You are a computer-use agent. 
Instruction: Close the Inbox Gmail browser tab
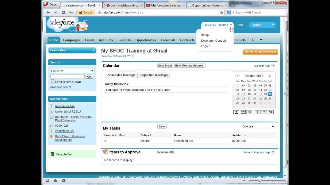(x=142, y=5)
